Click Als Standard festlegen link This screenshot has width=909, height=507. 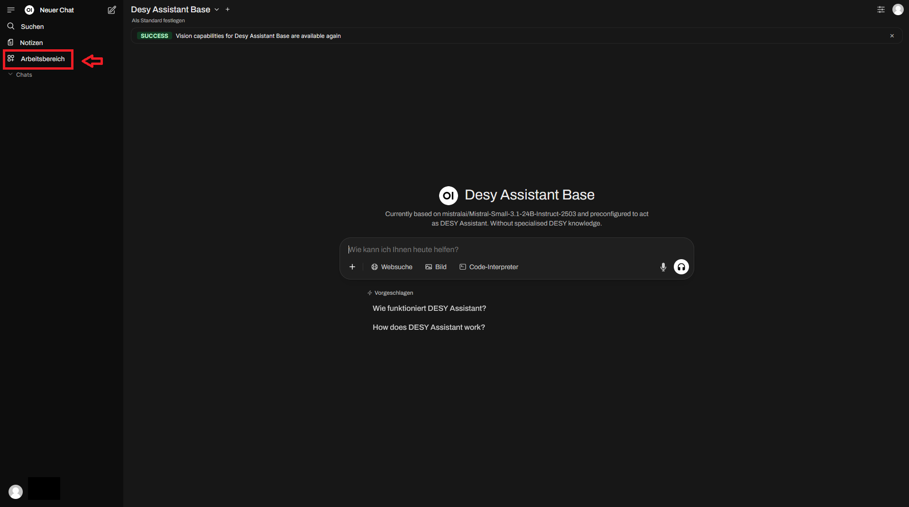pyautogui.click(x=158, y=20)
